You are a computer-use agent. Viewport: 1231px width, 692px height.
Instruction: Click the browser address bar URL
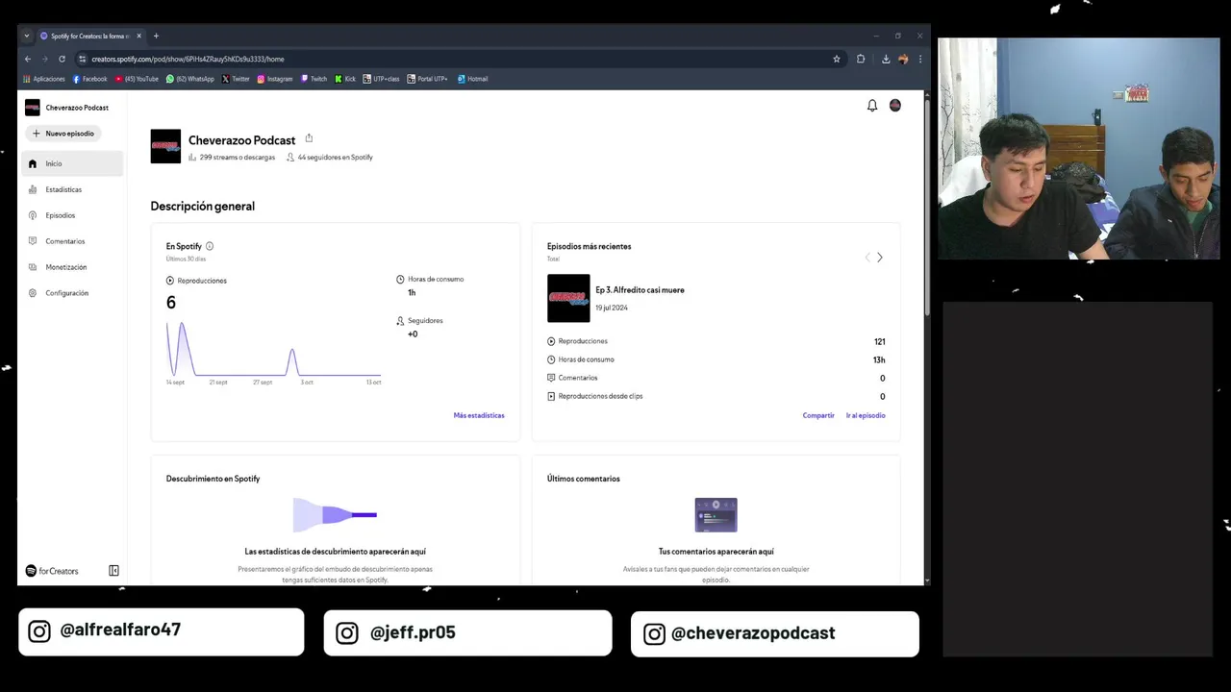coord(188,59)
